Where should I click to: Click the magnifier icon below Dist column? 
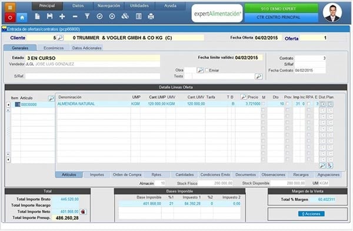pyautogui.click(x=322, y=166)
